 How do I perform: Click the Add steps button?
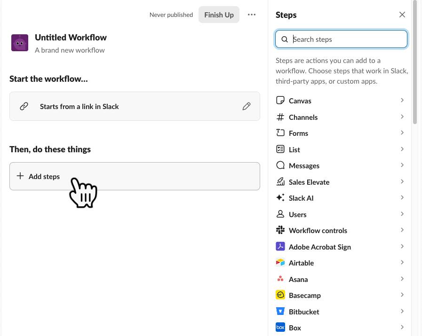(135, 176)
